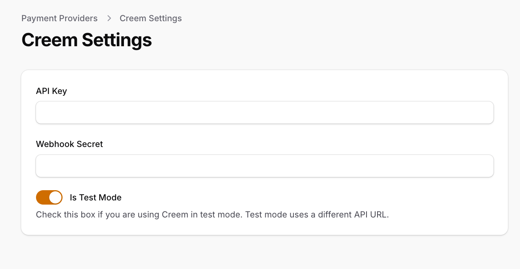The width and height of the screenshot is (520, 269).
Task: Click the word "Secret" in the Webhook Secret label
Action: [90, 144]
